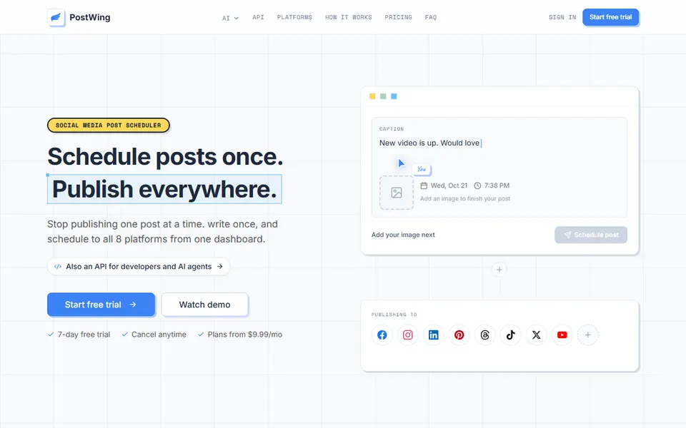The width and height of the screenshot is (686, 428).
Task: Add another platform with dashed plus icon
Action: click(x=588, y=335)
